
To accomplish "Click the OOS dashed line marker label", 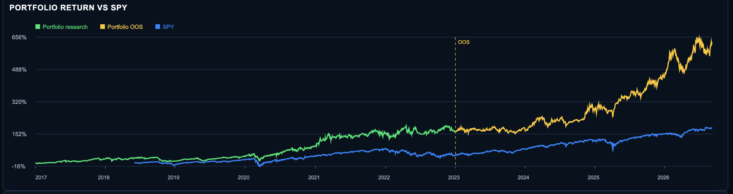I will [464, 42].
